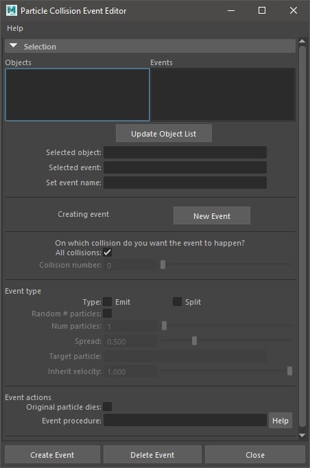
Task: Click inside the Objects list box
Action: [x=77, y=95]
